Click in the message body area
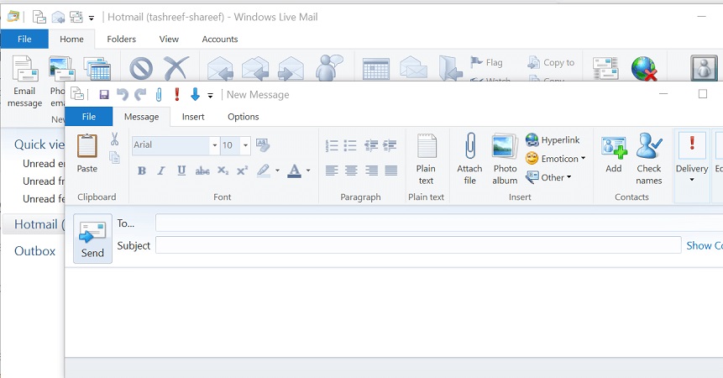 pyautogui.click(x=394, y=312)
